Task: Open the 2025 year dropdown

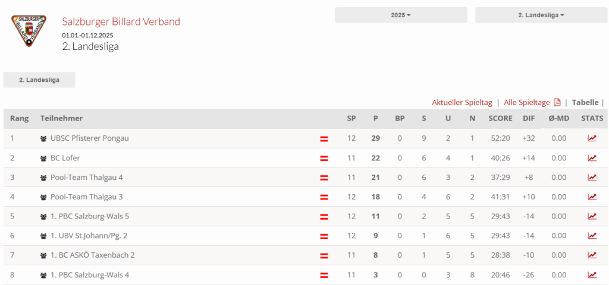Action: [x=401, y=15]
